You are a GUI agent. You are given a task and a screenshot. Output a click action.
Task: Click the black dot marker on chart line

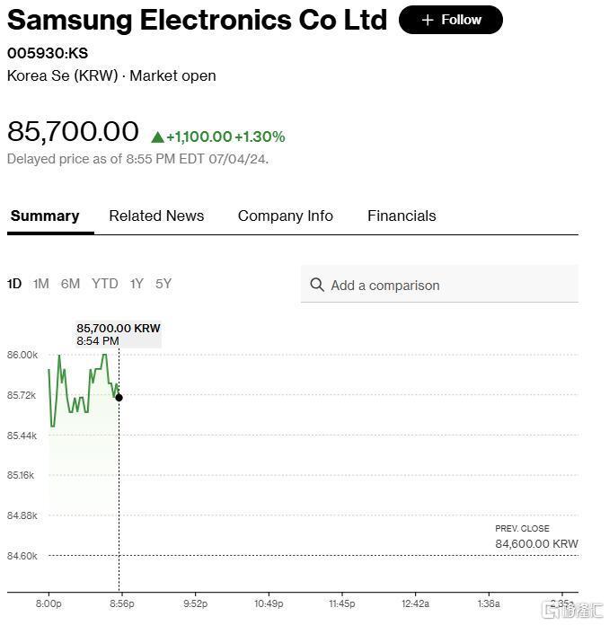(x=119, y=398)
